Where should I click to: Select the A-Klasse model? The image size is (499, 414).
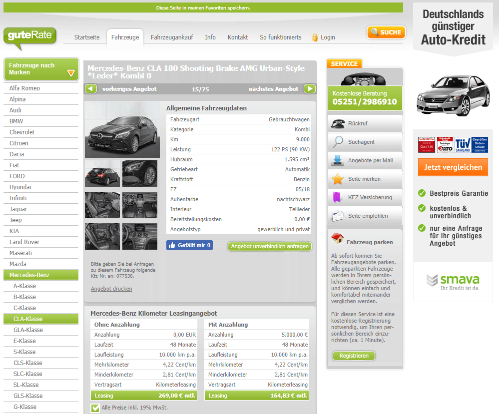point(41,286)
